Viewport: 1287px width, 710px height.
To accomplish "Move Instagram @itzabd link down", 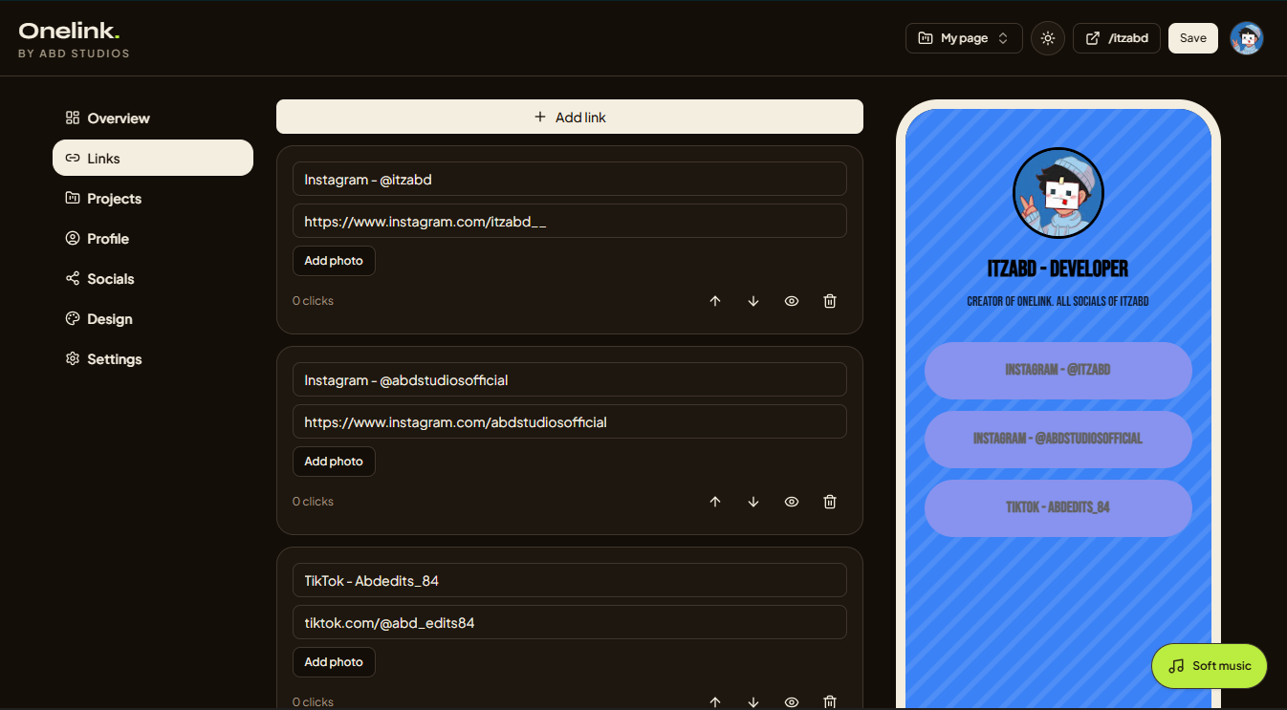I will pyautogui.click(x=753, y=301).
